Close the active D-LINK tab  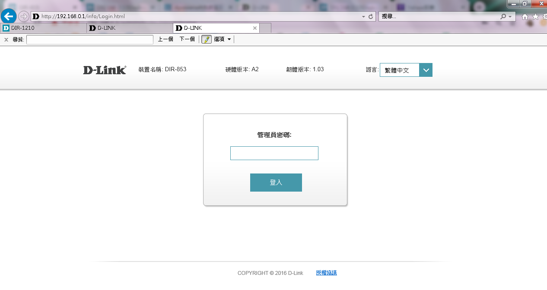[255, 28]
